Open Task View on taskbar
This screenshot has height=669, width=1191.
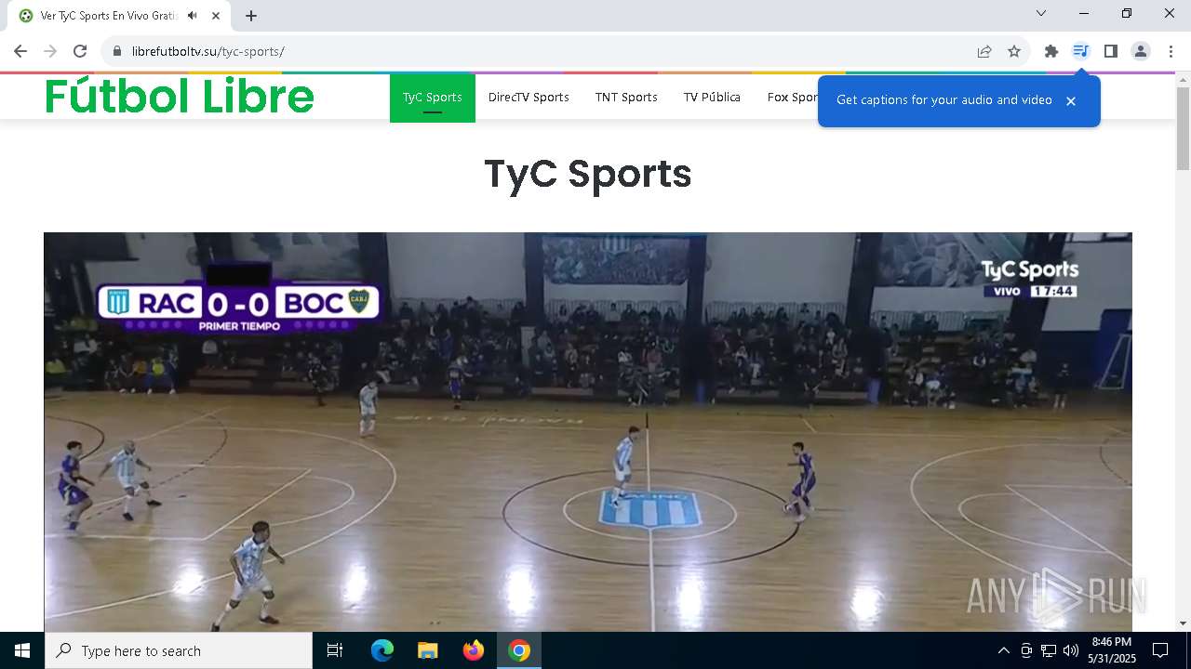click(x=335, y=650)
